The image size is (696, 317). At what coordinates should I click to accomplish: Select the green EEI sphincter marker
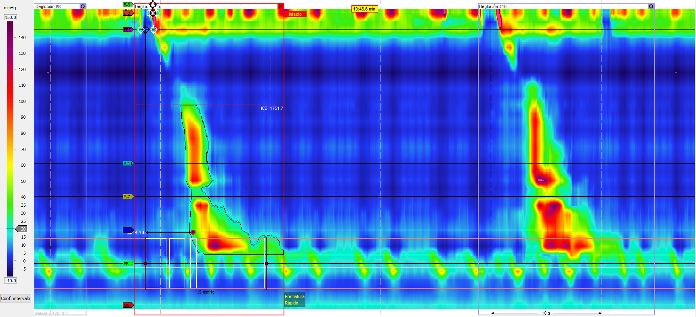pos(128,264)
